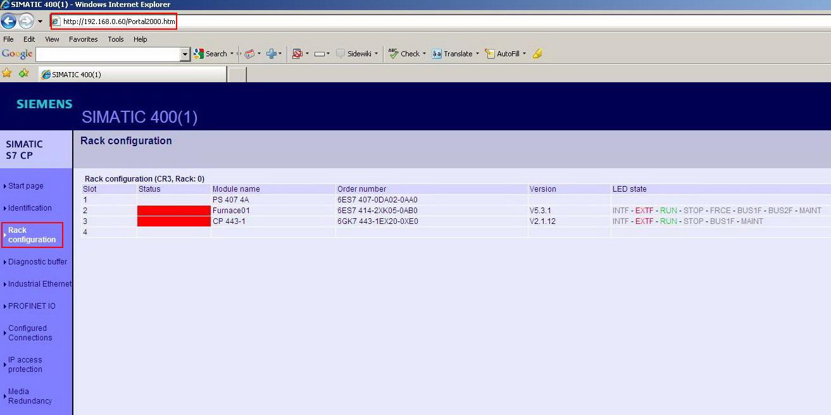This screenshot has width=831, height=415.
Task: Open the blue plus icon dropdown arrow
Action: pos(280,54)
